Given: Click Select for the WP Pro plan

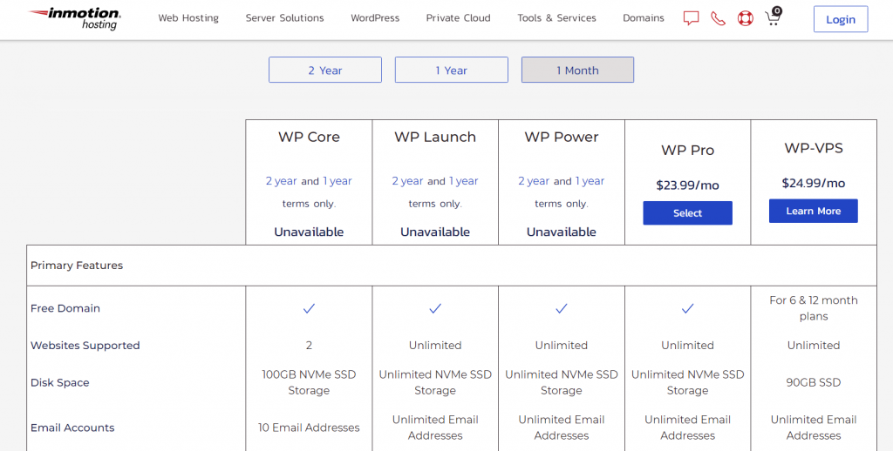Looking at the screenshot, I should (687, 213).
